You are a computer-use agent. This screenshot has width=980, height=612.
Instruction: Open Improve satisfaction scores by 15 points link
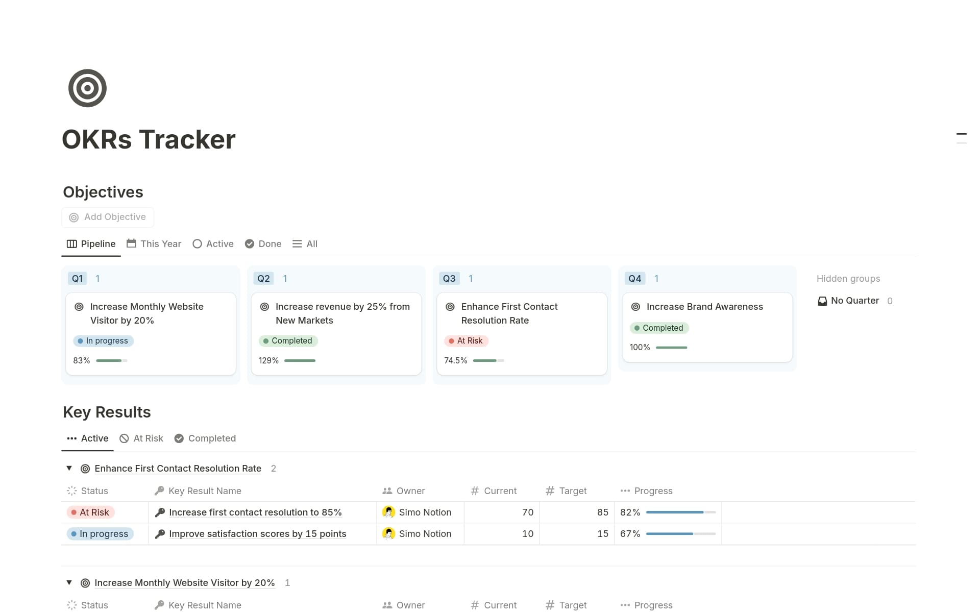[257, 534]
